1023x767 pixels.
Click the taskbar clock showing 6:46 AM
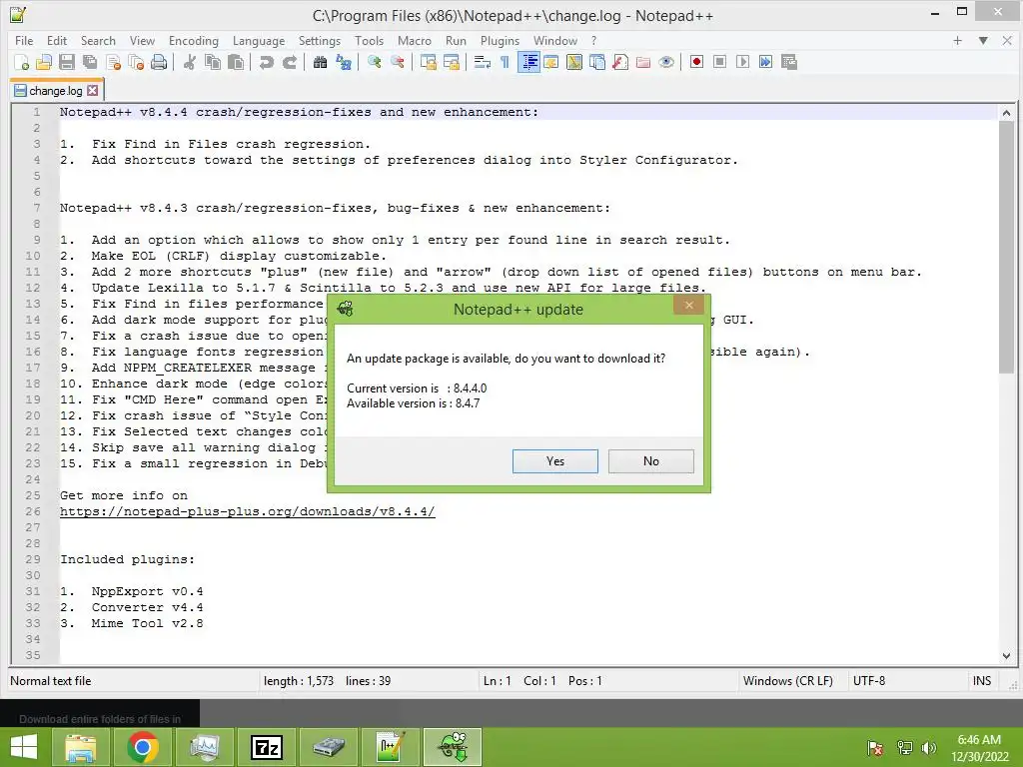[x=979, y=748]
